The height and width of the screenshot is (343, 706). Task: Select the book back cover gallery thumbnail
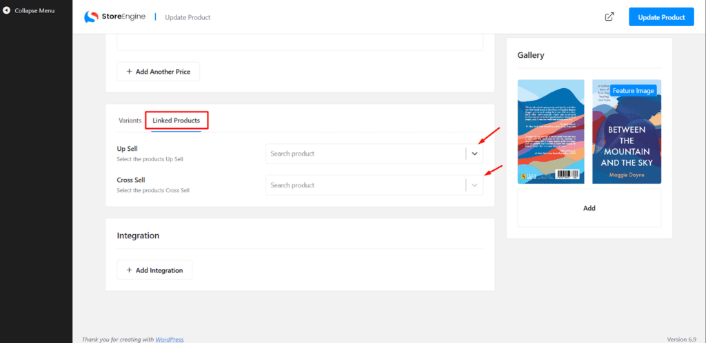[x=551, y=131]
